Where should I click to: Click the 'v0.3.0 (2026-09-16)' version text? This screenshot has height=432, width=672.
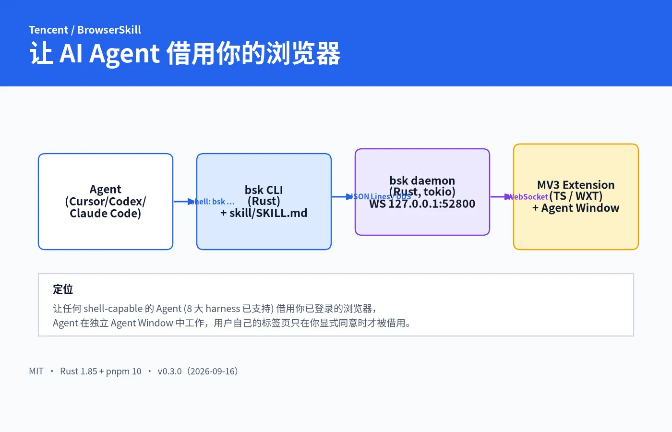tap(198, 371)
